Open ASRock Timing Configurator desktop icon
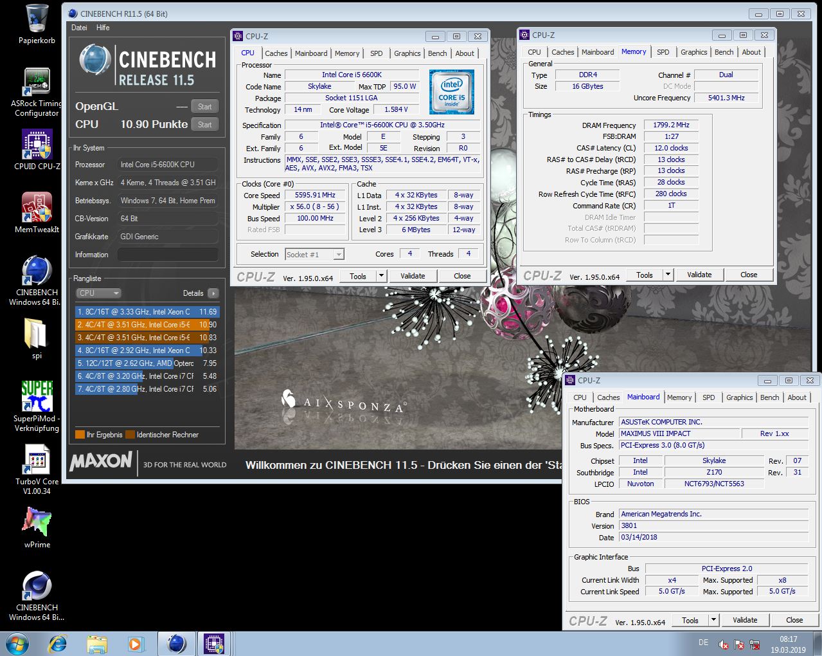This screenshot has height=656, width=822. 37,93
